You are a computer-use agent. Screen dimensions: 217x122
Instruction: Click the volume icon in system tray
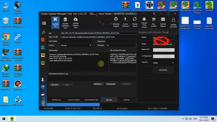(x=191, y=119)
